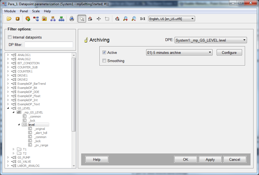Image resolution: width=259 pixels, height=175 pixels.
Task: Open panel with the folder icon
Action: click(x=9, y=19)
